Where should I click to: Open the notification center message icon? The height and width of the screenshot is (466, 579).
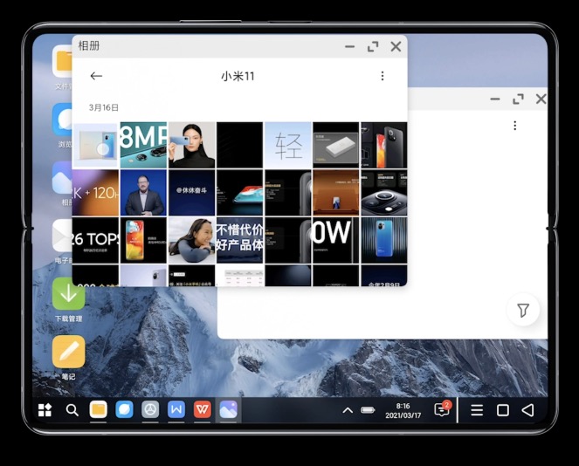tap(442, 410)
